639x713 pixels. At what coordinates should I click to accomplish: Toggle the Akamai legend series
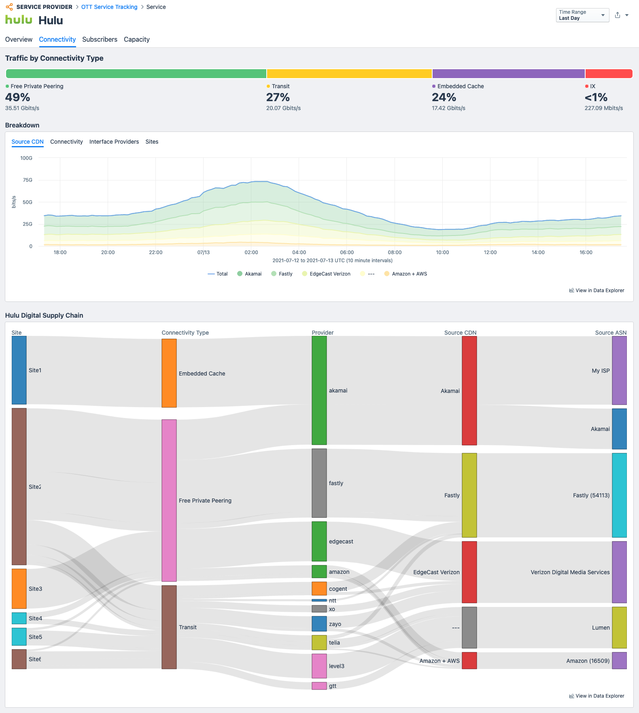click(249, 274)
